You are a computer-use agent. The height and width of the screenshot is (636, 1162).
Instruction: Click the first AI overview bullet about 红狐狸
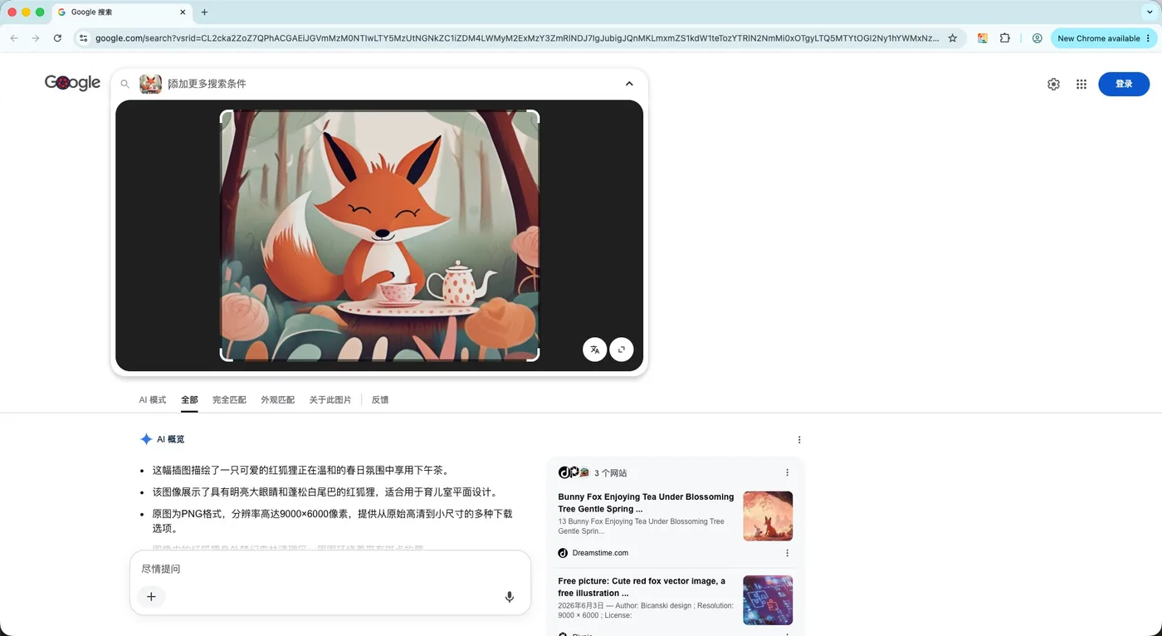click(x=300, y=470)
